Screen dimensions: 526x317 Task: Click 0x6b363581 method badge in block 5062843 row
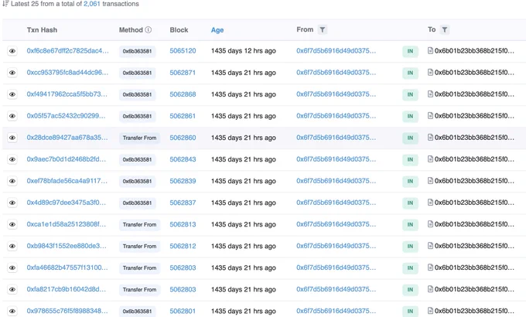[x=137, y=159]
